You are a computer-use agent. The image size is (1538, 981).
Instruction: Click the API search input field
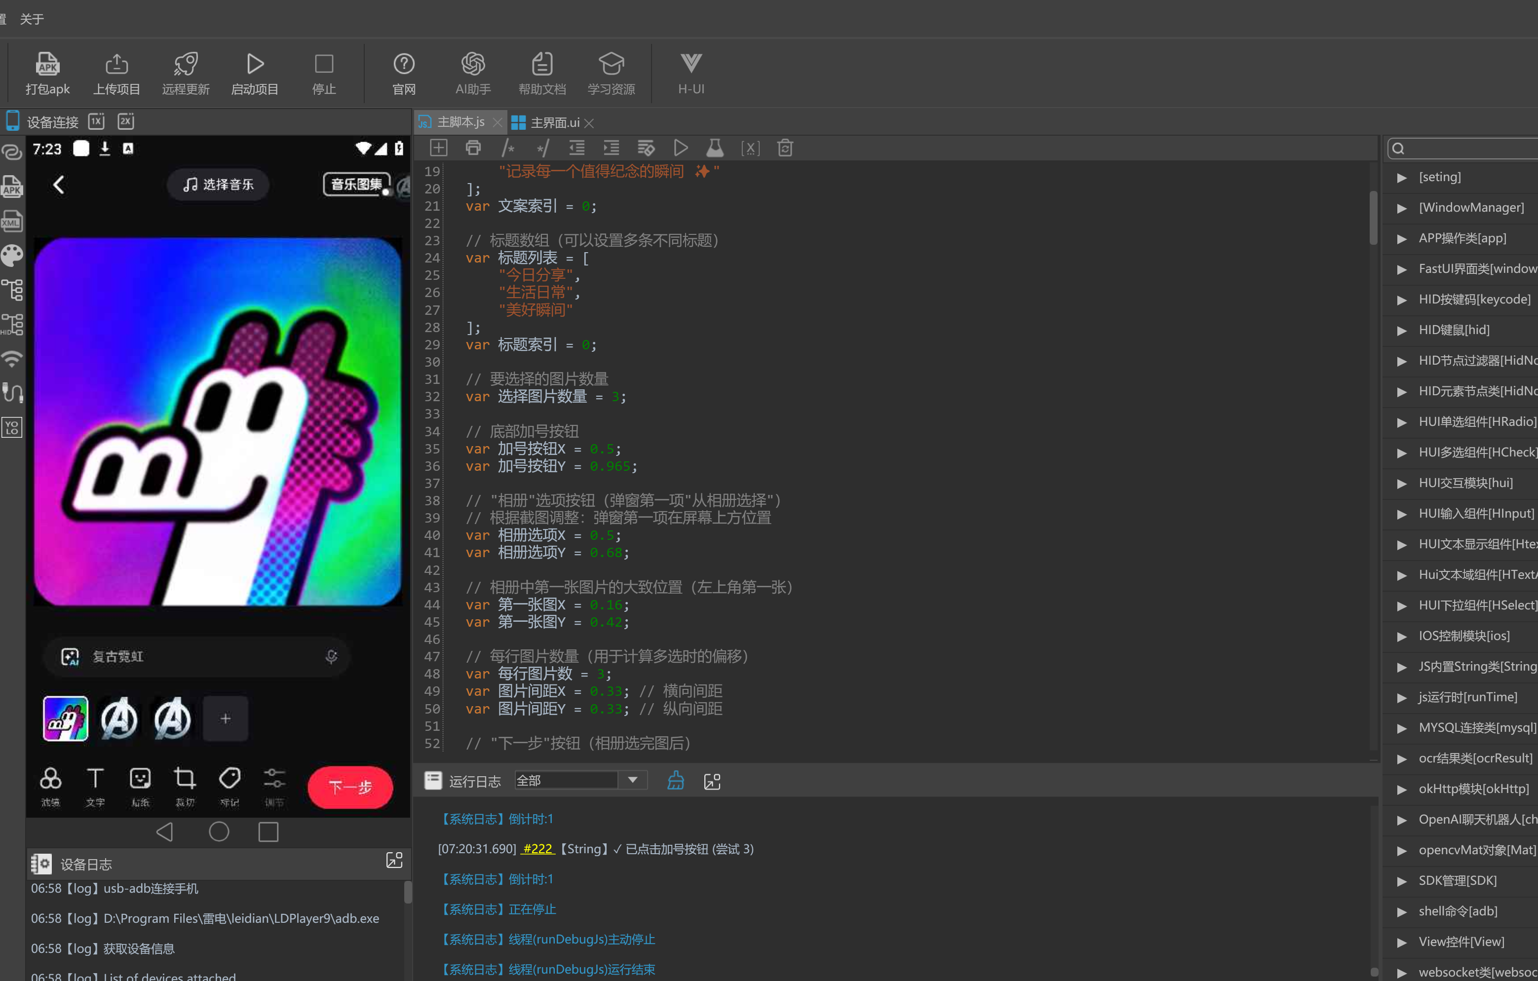[1462, 148]
